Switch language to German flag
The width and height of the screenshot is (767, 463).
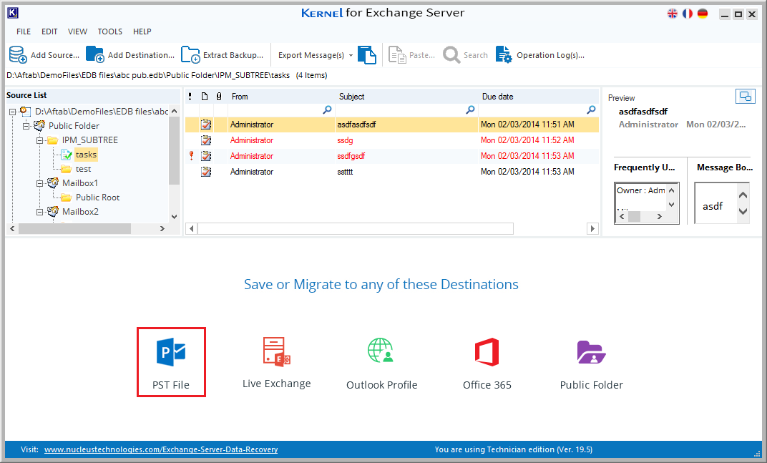point(703,14)
